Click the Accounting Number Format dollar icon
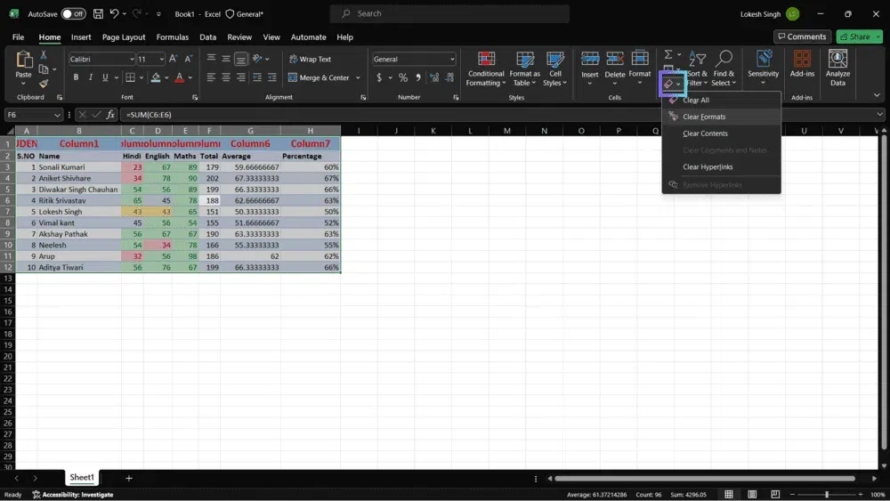This screenshot has width=890, height=501. [379, 77]
